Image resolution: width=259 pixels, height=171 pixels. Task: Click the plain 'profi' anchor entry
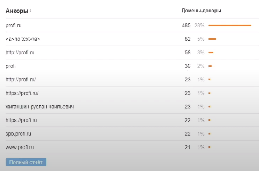[x=11, y=66]
